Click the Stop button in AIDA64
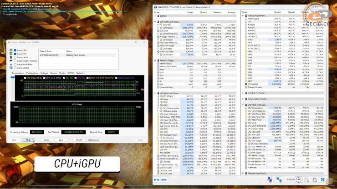Image resolution: width=337 pixels, height=189 pixels. (x=28, y=140)
